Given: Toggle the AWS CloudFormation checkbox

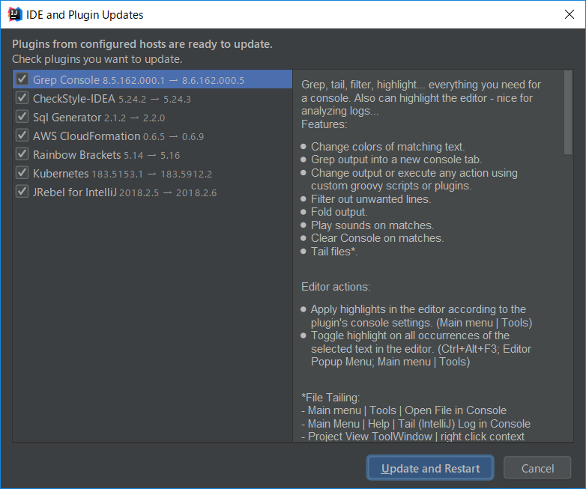Looking at the screenshot, I should click(22, 136).
